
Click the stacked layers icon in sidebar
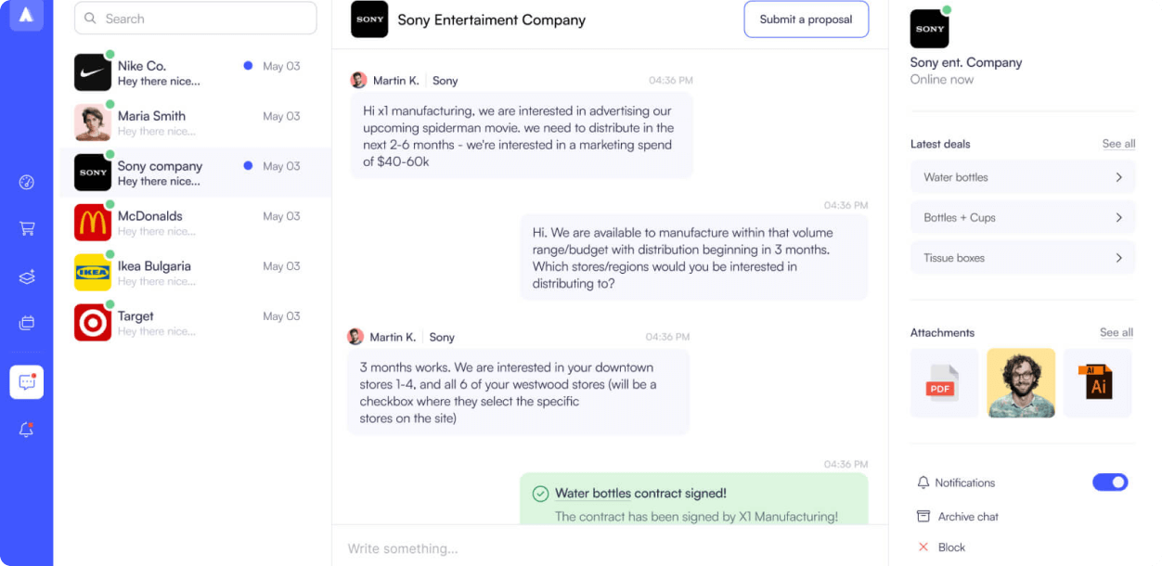coord(27,277)
